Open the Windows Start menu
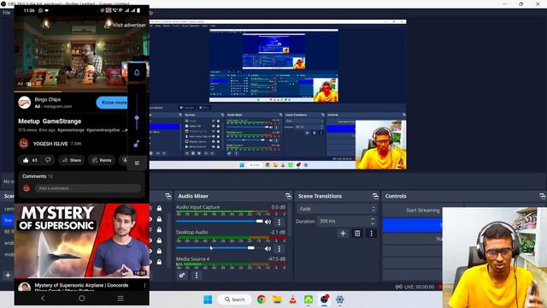The image size is (547, 308). tap(208, 299)
